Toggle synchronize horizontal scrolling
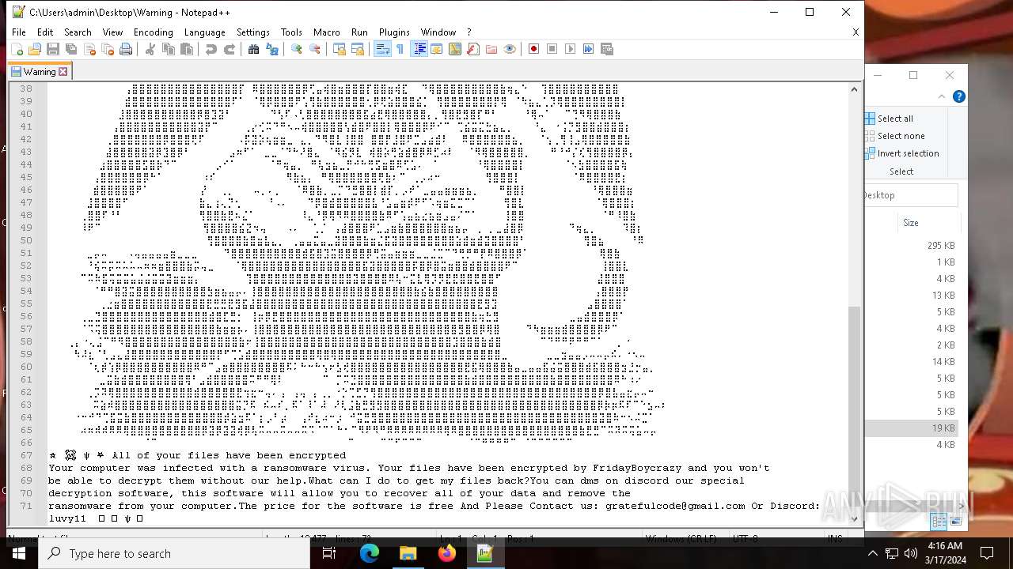Image resolution: width=1013 pixels, height=569 pixels. [358, 49]
